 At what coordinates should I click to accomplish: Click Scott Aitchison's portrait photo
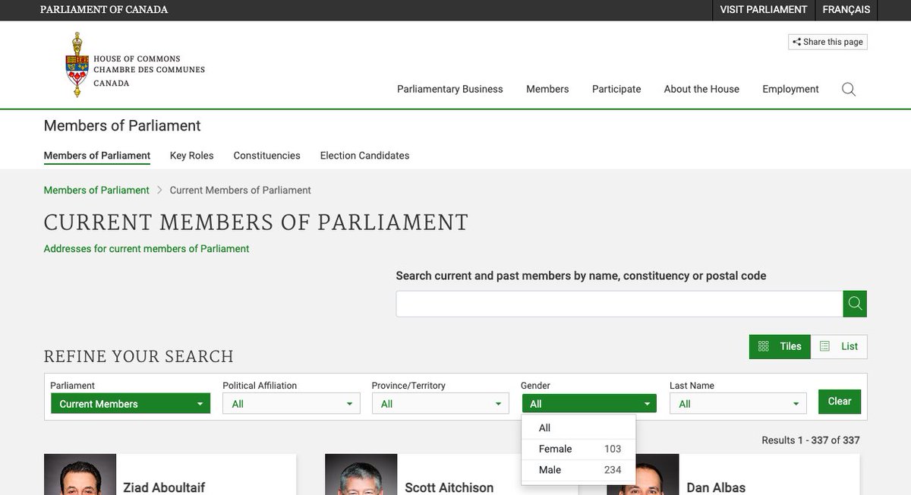click(361, 474)
